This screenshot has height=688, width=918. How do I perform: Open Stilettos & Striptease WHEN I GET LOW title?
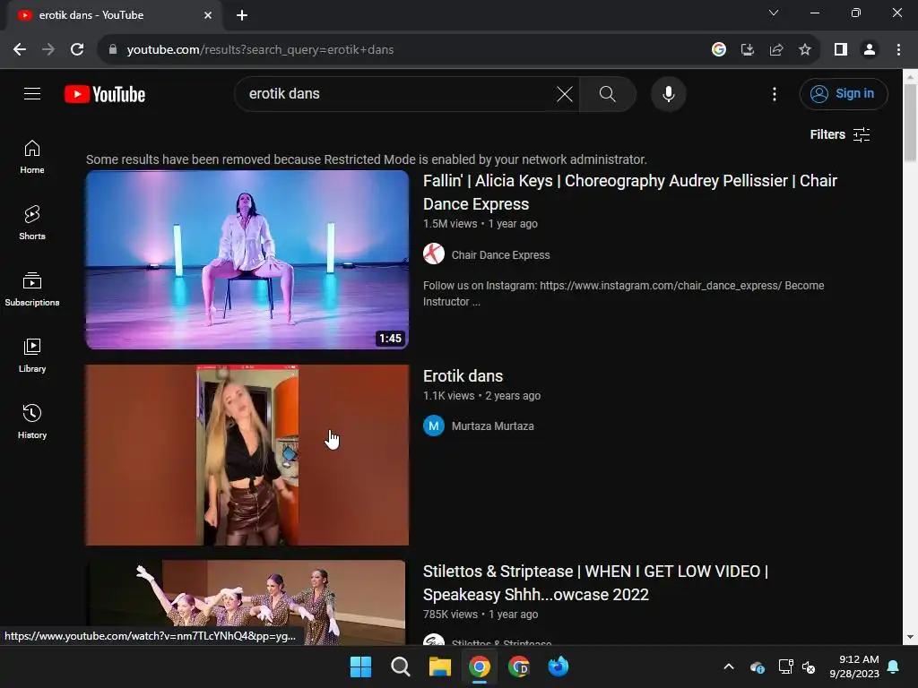595,582
